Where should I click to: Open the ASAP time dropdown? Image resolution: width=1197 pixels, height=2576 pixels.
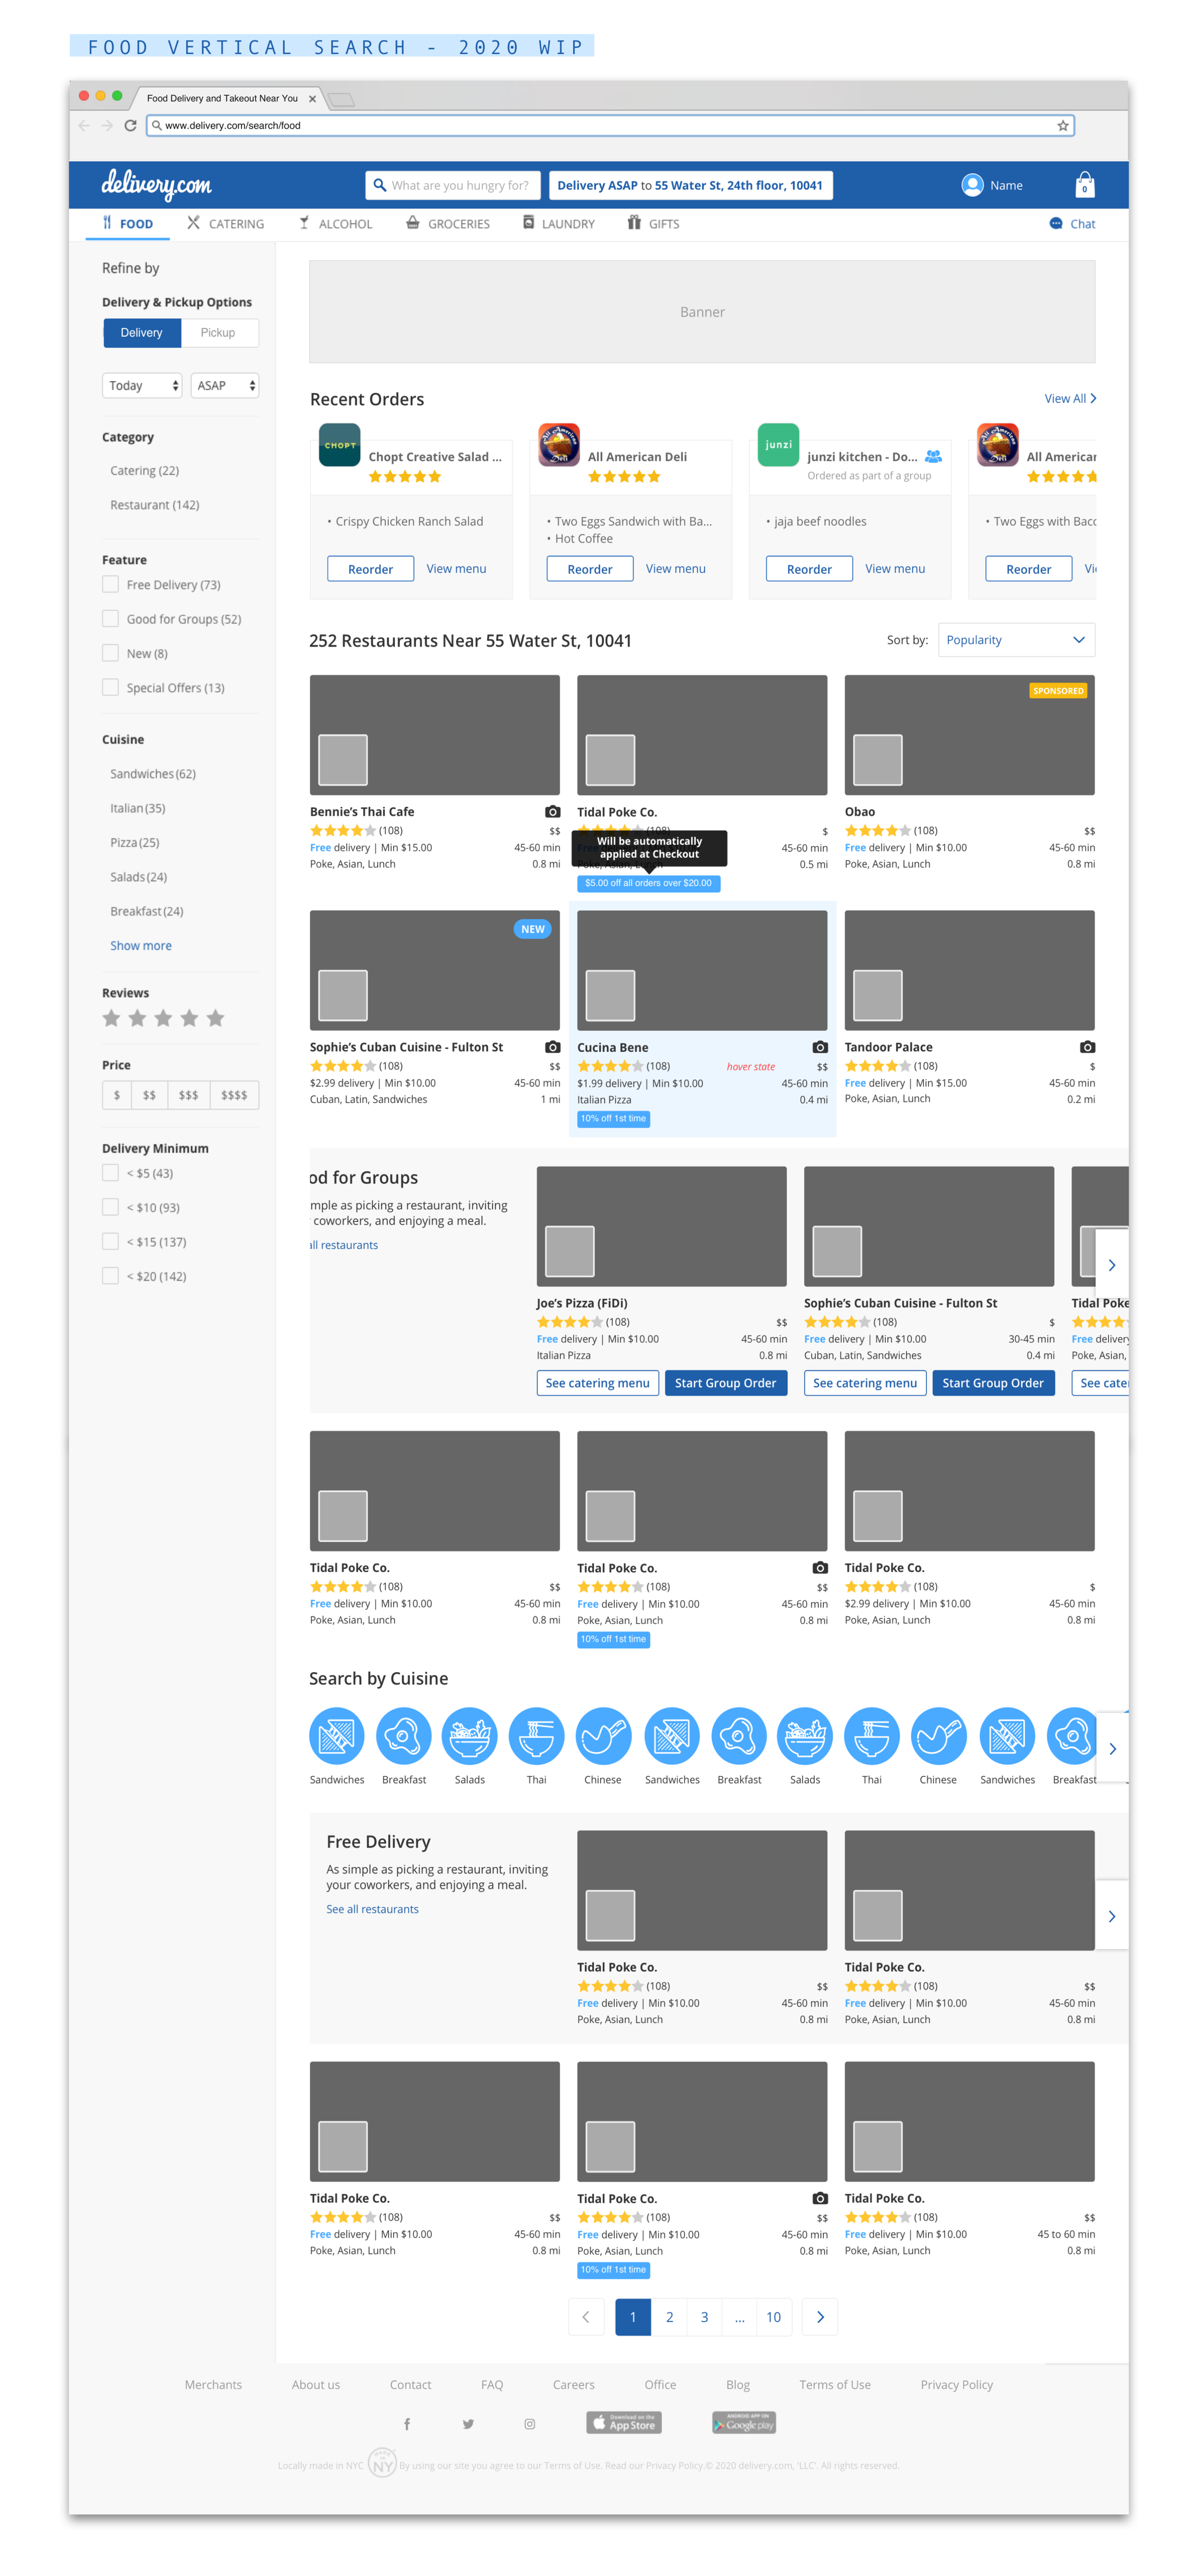(x=224, y=385)
